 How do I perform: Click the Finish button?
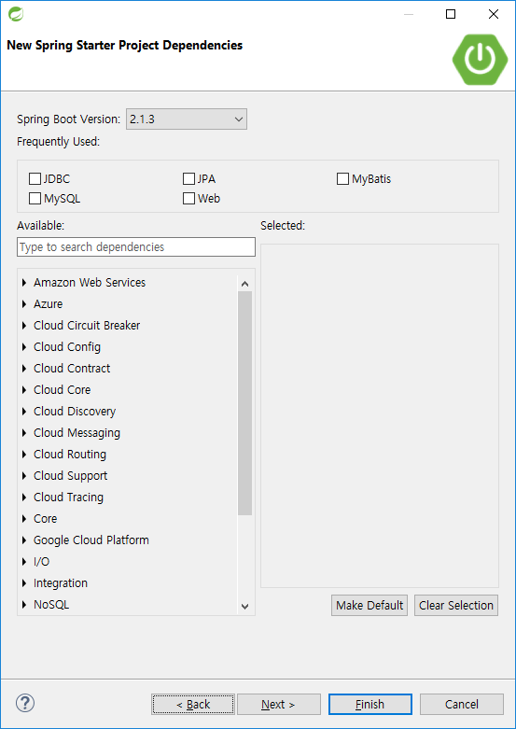pos(370,705)
